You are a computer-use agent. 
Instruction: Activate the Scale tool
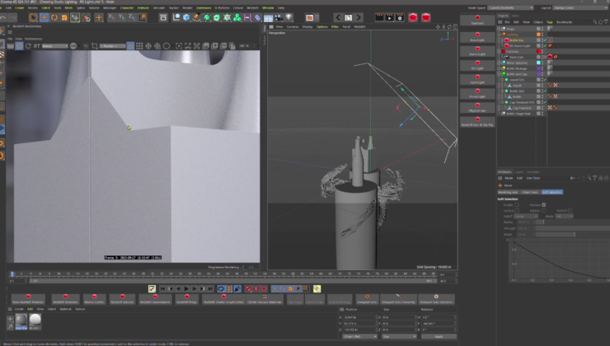(x=64, y=17)
